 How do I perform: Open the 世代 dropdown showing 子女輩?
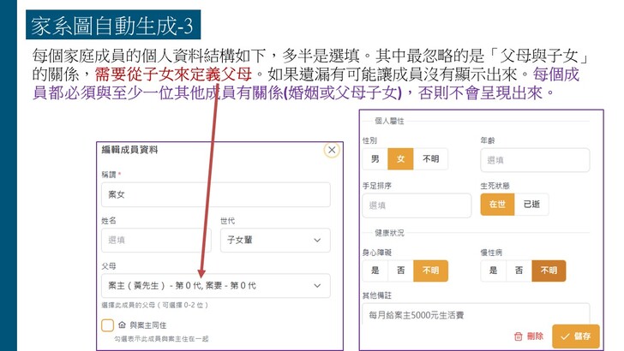tap(274, 241)
